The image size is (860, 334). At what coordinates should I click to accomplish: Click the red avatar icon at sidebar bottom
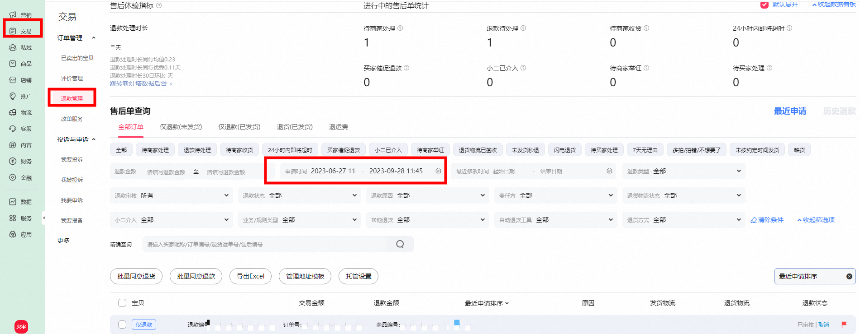point(21,327)
